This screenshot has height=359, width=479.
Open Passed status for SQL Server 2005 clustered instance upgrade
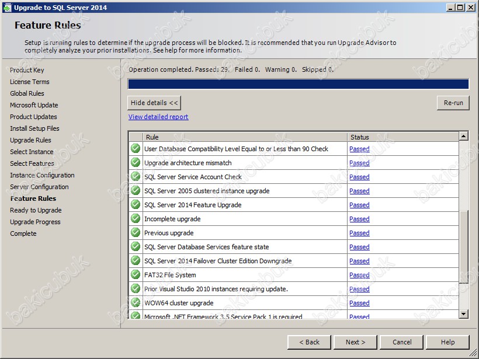[359, 191]
